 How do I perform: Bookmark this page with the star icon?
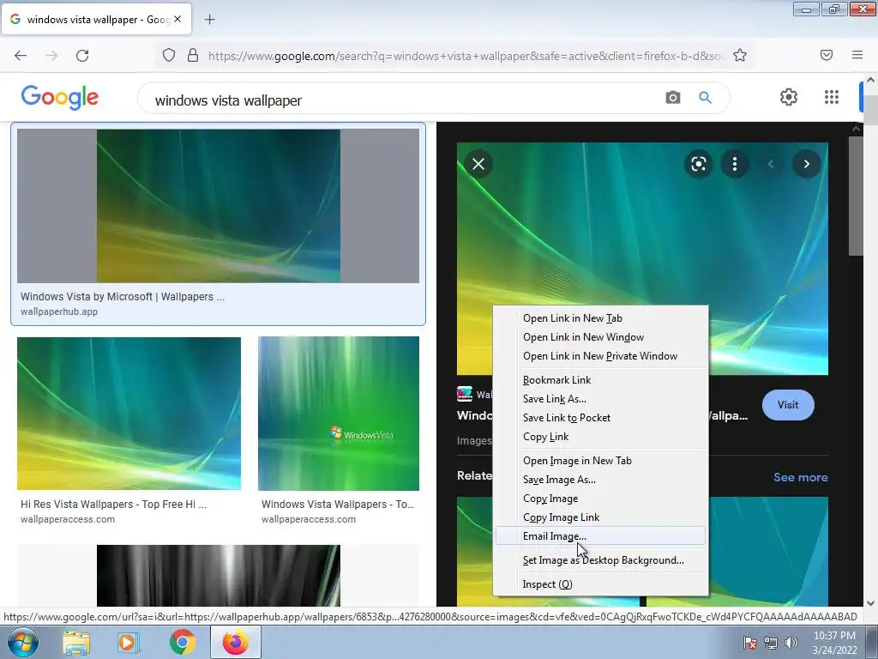click(x=740, y=55)
